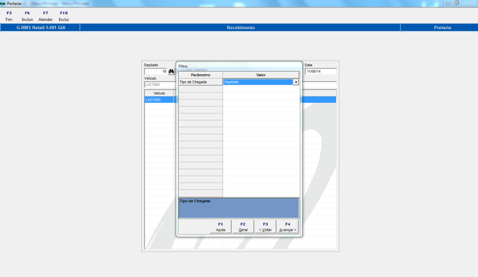
Task: Click the Recebimento header bar label
Action: [x=241, y=28]
